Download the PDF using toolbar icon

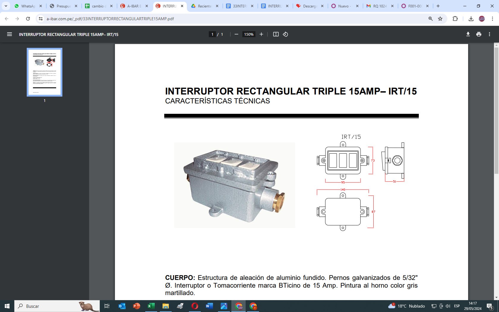coord(468,34)
